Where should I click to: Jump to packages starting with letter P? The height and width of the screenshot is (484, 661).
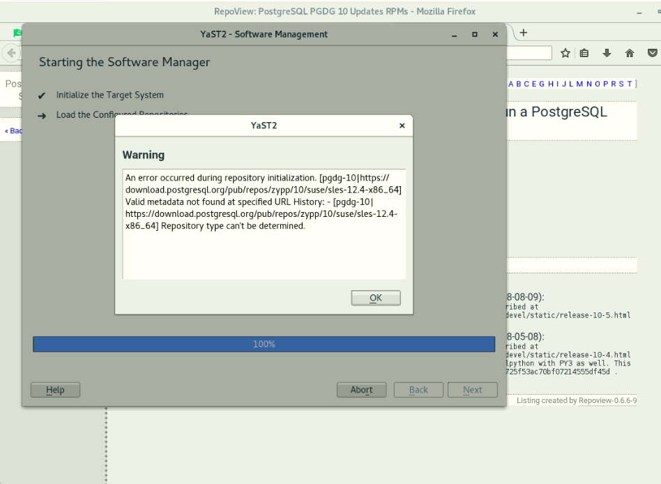tap(604, 84)
